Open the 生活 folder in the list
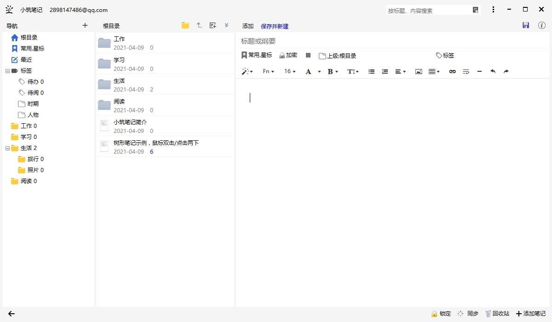Screen dimensions: 552x322 (165, 85)
